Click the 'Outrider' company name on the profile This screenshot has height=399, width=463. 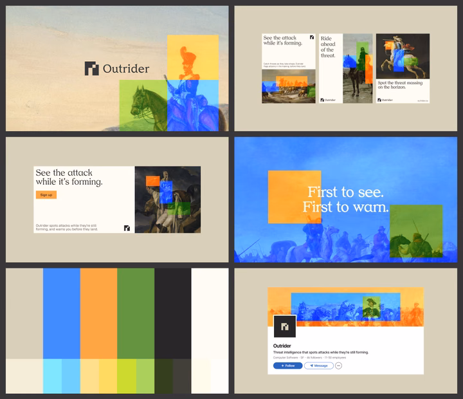tap(282, 346)
